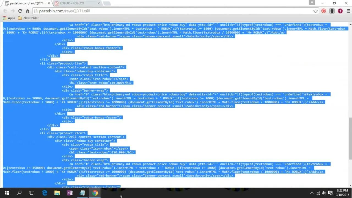Switch to the pastebin.com raw tab
The height and width of the screenshot is (198, 352).
pos(26,3)
